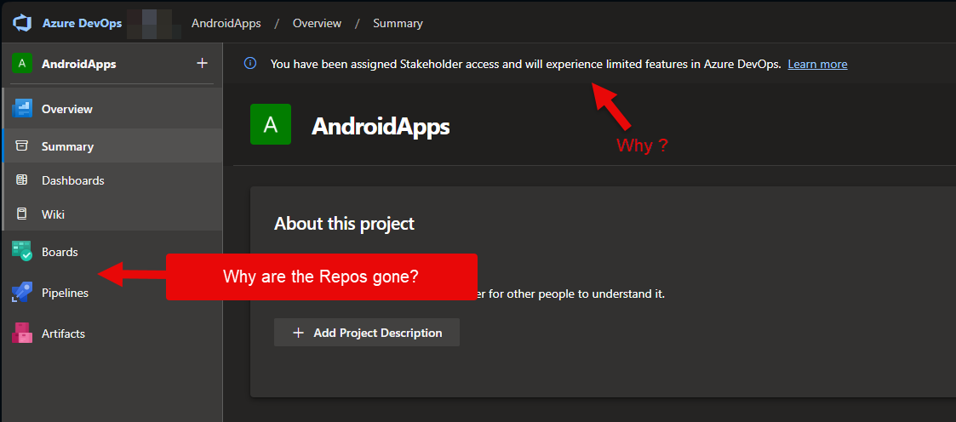Open the Wiki book icon
956x422 pixels.
pyautogui.click(x=22, y=214)
